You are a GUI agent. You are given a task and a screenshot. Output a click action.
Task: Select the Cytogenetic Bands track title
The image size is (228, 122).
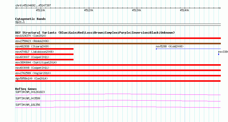pos(30,19)
